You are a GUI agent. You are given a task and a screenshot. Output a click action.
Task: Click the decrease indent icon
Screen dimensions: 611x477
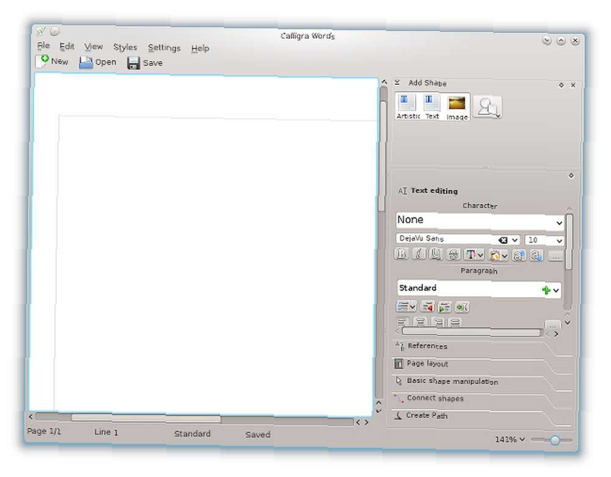click(428, 307)
